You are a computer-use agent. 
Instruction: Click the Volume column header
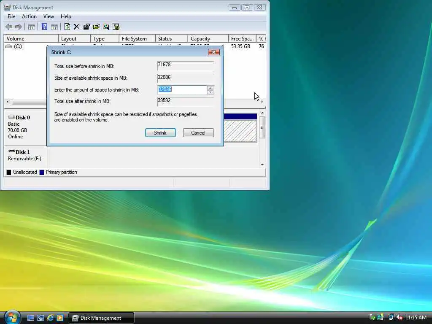tap(31, 38)
